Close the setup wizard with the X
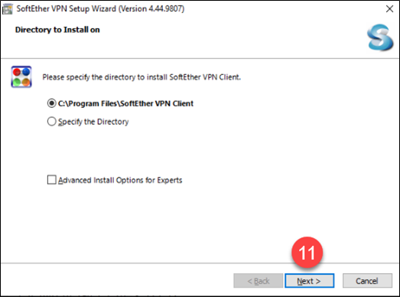 [389, 9]
